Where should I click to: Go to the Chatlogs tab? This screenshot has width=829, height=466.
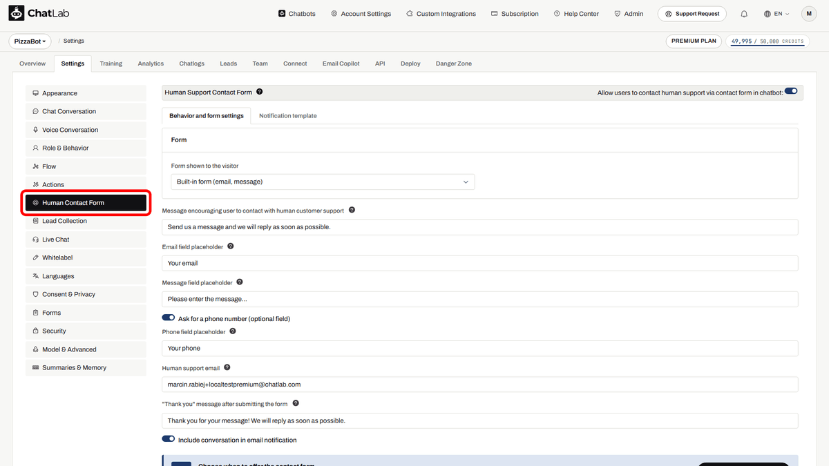point(192,64)
